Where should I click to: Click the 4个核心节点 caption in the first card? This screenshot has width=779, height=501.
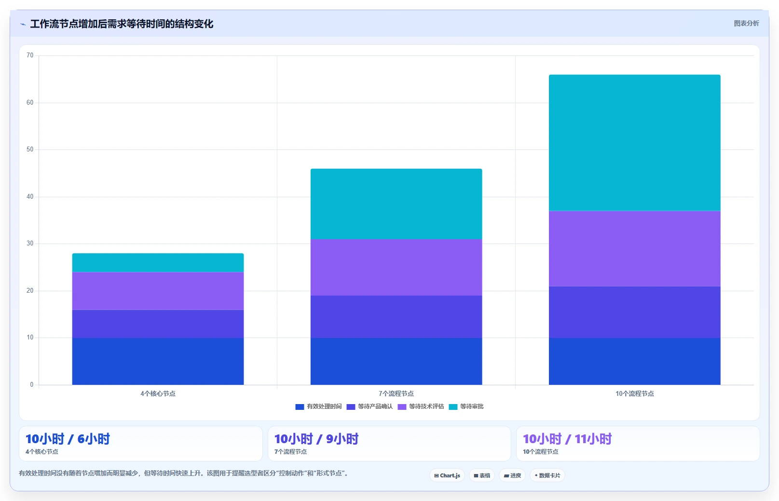pos(42,452)
